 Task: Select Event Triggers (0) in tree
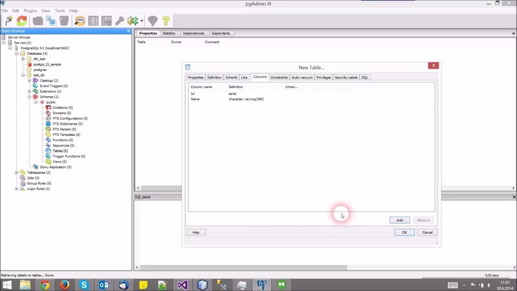coord(54,86)
